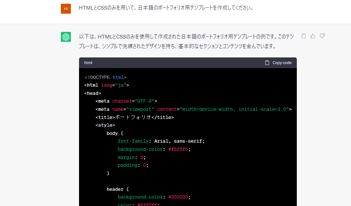Click the ポートフォリオ title tag line
This screenshot has height=206, width=351.
tap(134, 117)
